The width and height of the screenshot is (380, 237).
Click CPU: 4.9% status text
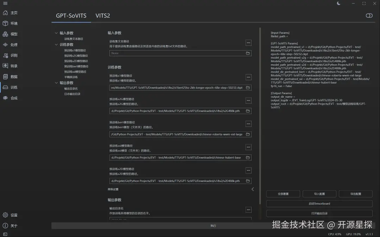tap(335, 234)
